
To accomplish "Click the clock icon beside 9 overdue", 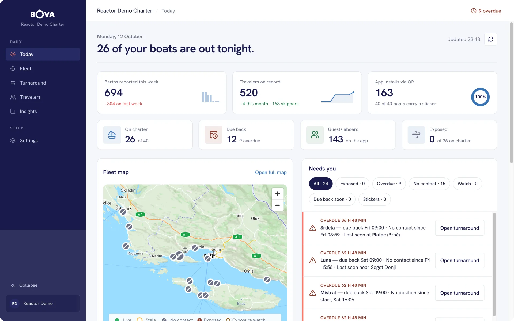I will 474,11.
